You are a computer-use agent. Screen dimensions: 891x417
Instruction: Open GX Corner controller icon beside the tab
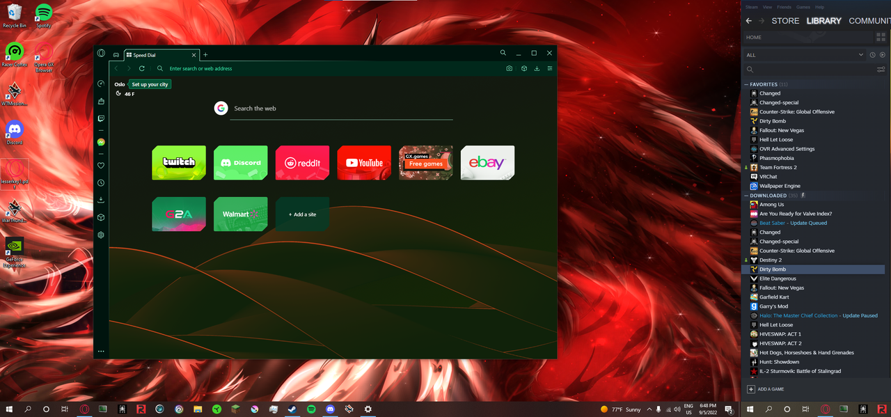[116, 54]
